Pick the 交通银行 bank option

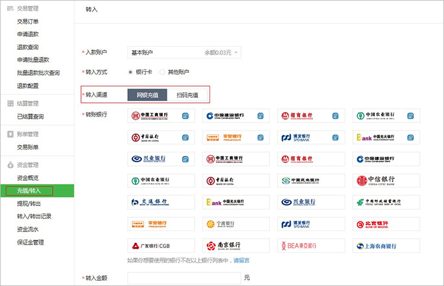[x=161, y=202]
